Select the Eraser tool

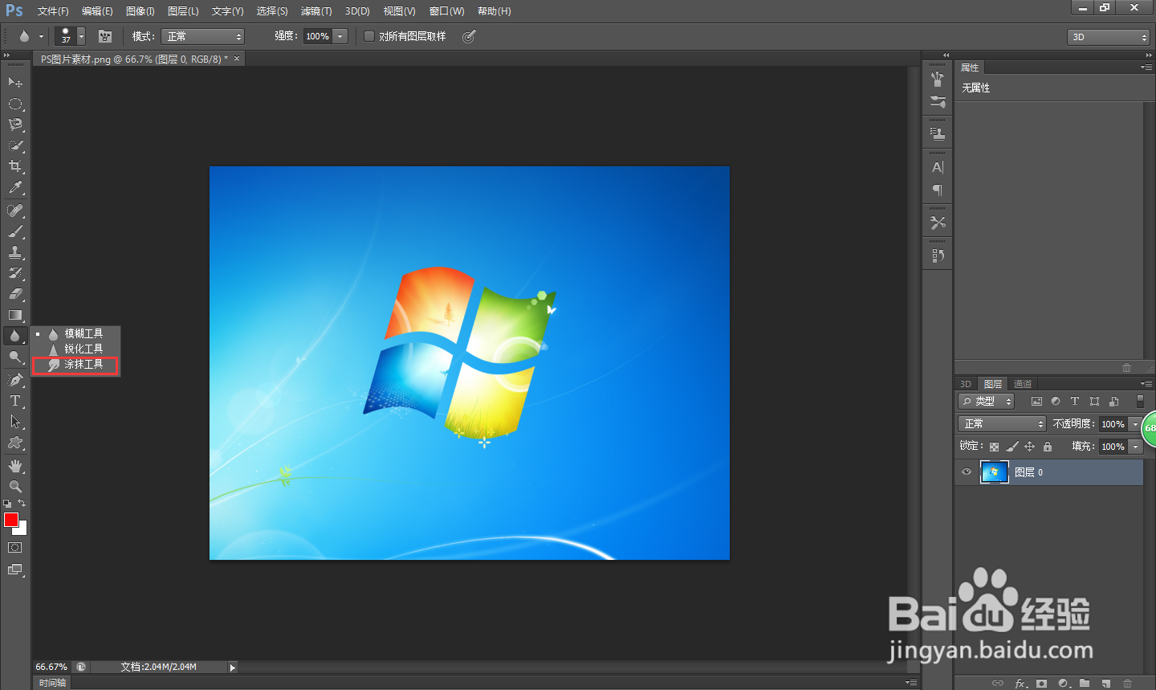click(15, 294)
